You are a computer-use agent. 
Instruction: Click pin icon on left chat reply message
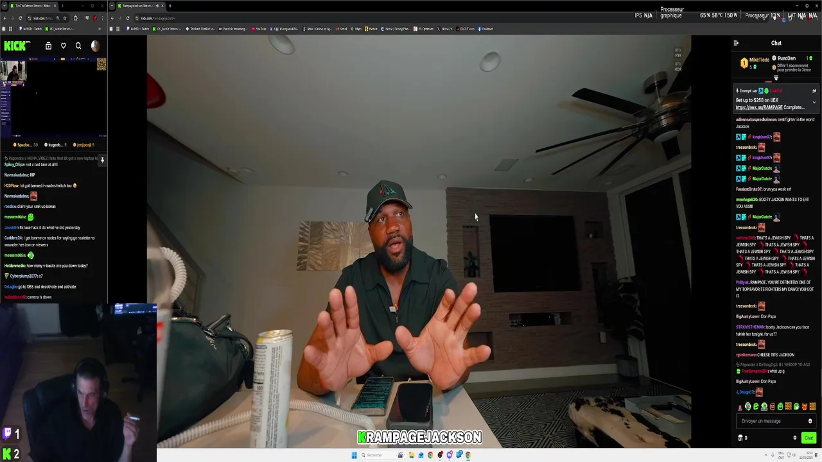(102, 159)
